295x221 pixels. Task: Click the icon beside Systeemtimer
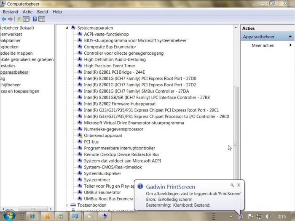80,180
